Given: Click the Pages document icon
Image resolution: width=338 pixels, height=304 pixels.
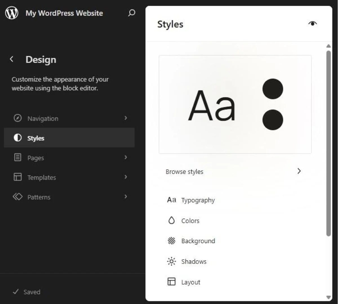Looking at the screenshot, I should (x=17, y=158).
